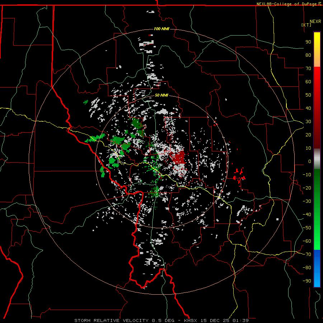The image size is (323, 323).
Task: Click the -90 value on the velocity scale
Action: tap(307, 281)
